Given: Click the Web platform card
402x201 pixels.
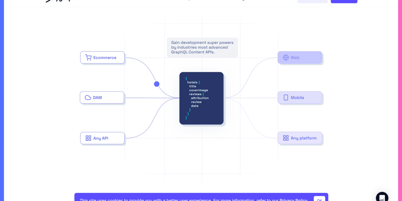Looking at the screenshot, I should (300, 57).
